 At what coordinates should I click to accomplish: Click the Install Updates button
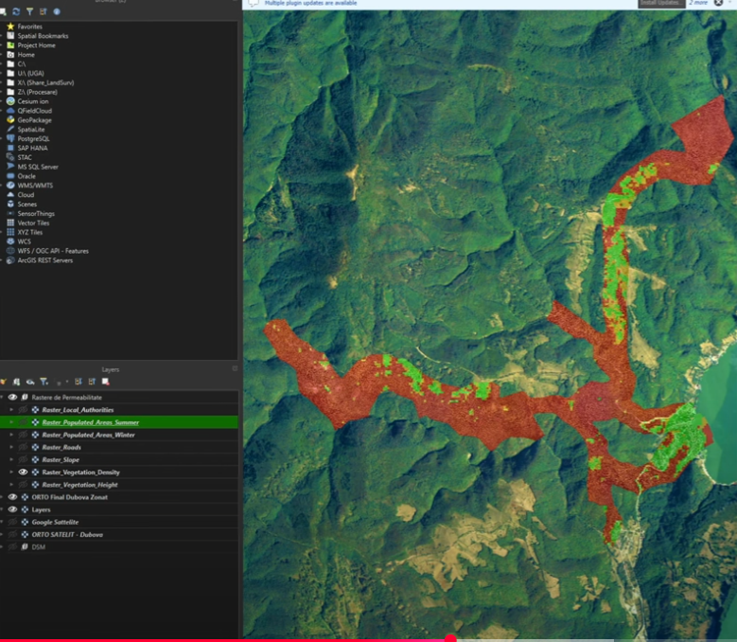(x=661, y=4)
